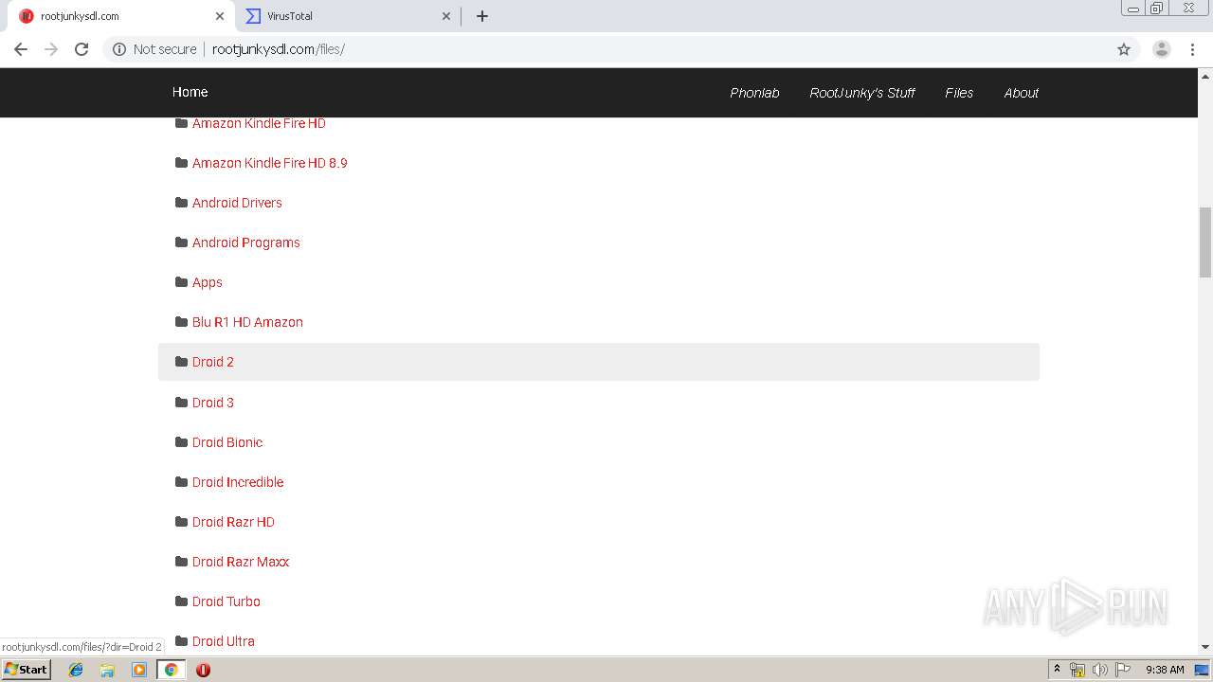Viewport: 1213px width, 682px height.
Task: Open the Droid Razr Maxx folder
Action: [x=241, y=562]
